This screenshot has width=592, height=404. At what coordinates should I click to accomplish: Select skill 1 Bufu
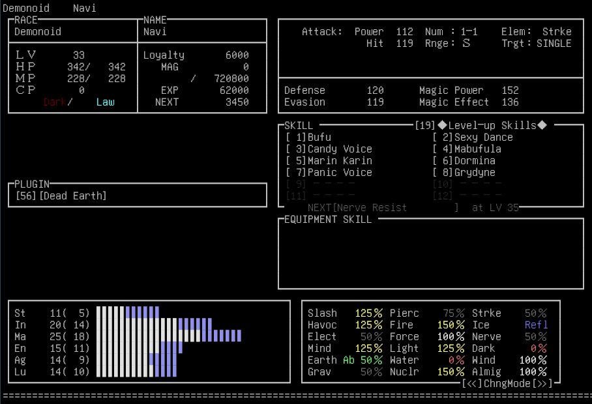308,137
